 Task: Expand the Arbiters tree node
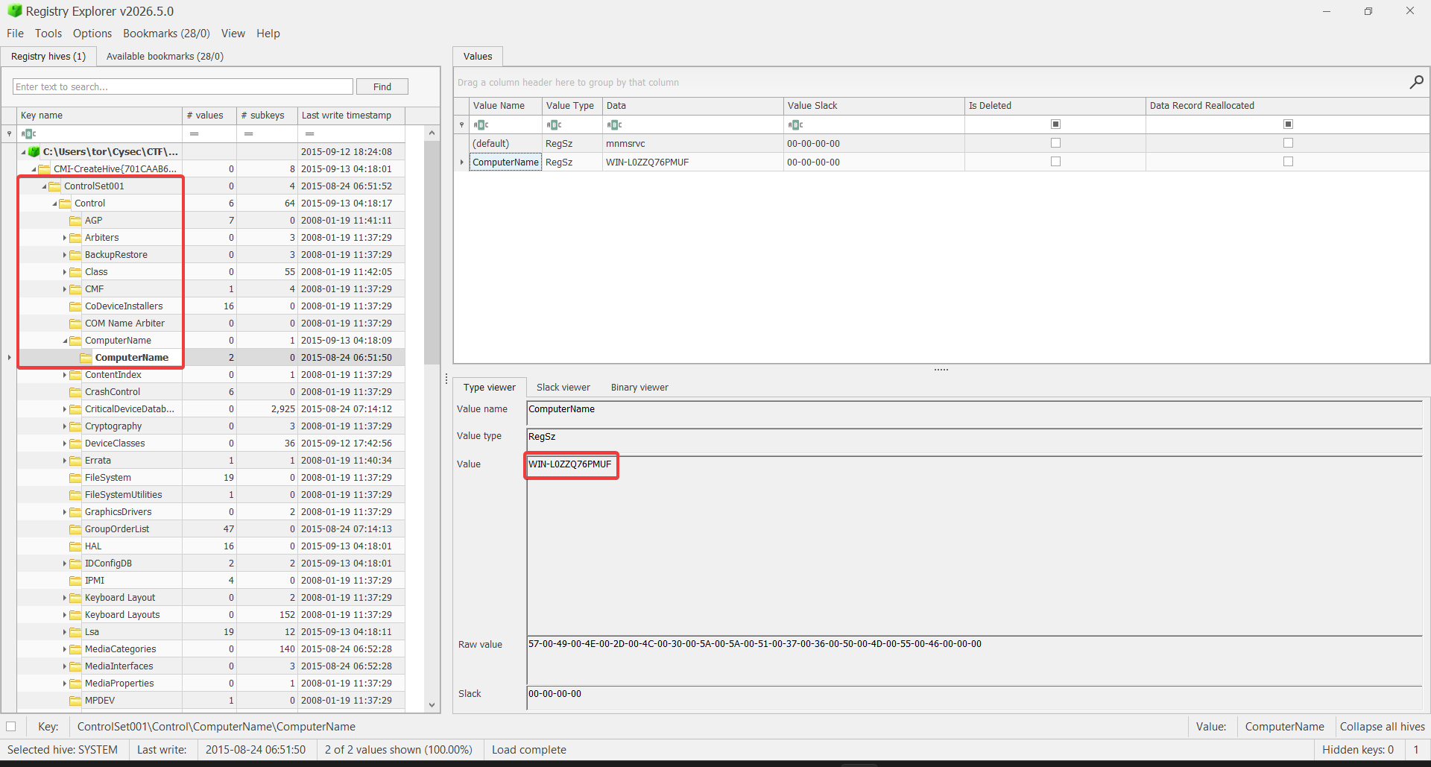(65, 238)
